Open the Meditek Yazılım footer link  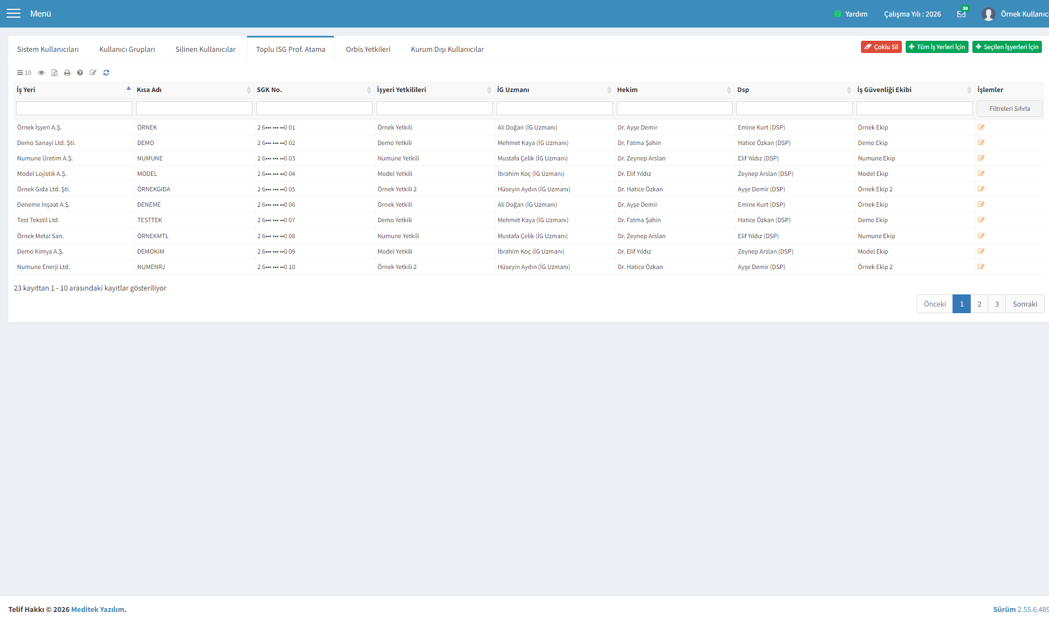tap(98, 609)
